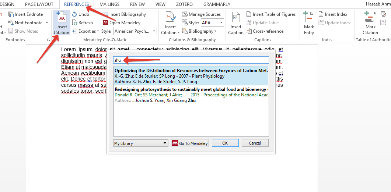Switch to the Design tab
Viewport: 391px width, 192px height.
[7, 4]
